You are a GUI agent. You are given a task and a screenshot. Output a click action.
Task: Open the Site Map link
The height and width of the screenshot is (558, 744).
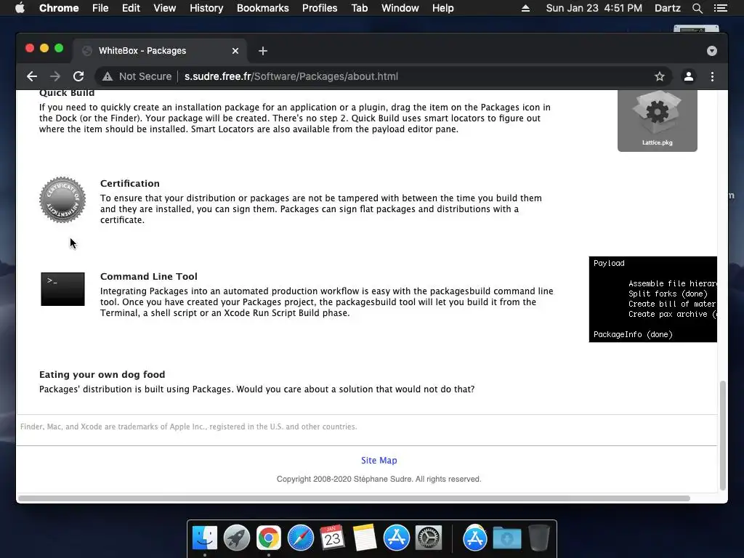pyautogui.click(x=379, y=460)
